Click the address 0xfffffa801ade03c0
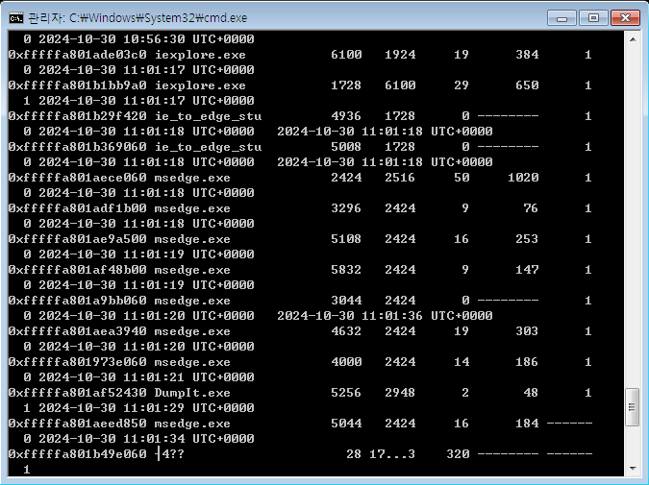 tap(78, 55)
